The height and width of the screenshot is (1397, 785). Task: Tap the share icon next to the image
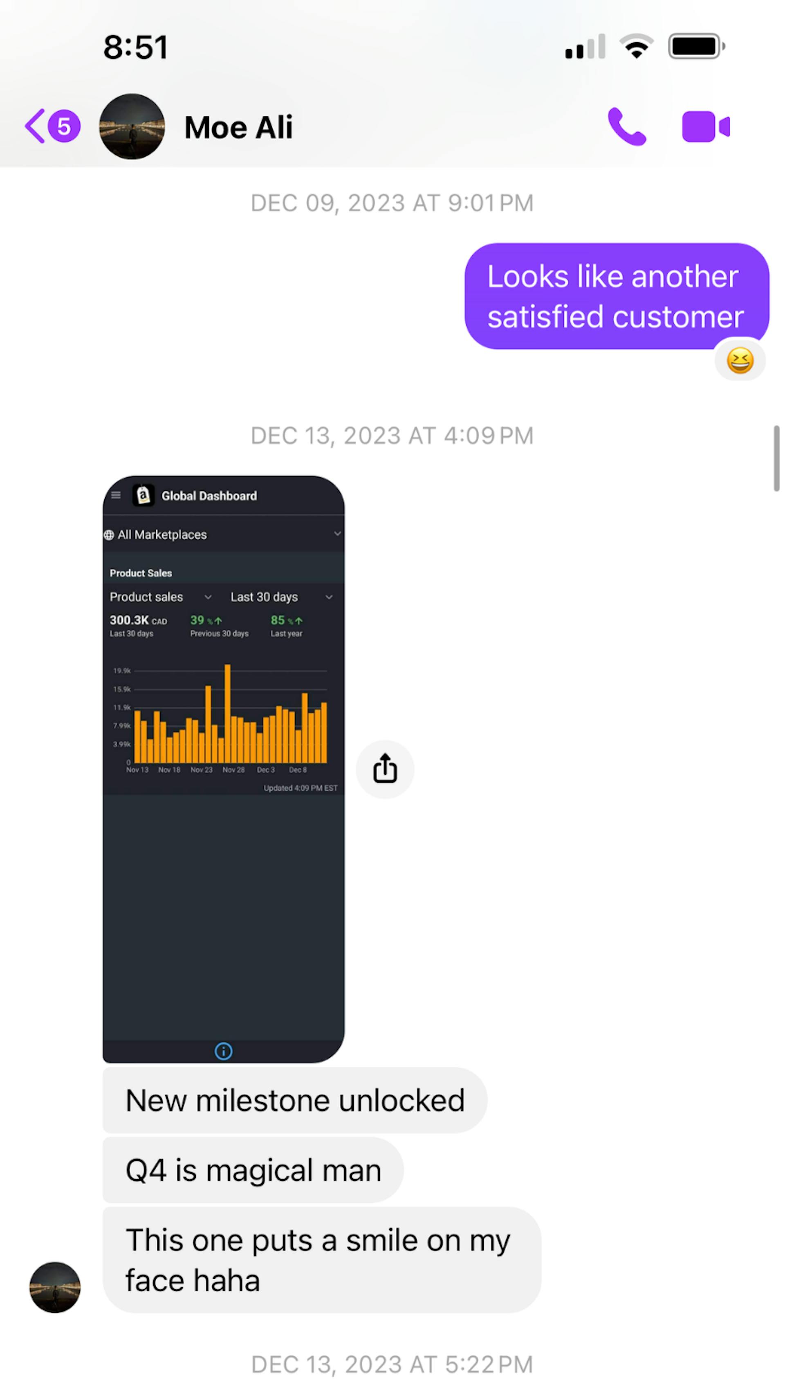[x=385, y=769]
